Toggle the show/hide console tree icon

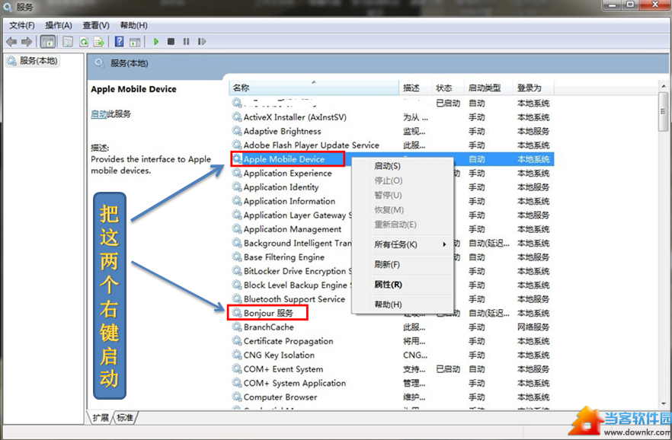[47, 42]
